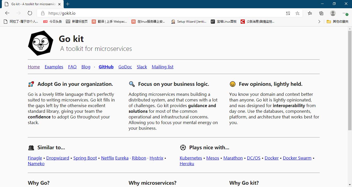Open the 其他收藏夹 bookmarks folder

pos(338,22)
